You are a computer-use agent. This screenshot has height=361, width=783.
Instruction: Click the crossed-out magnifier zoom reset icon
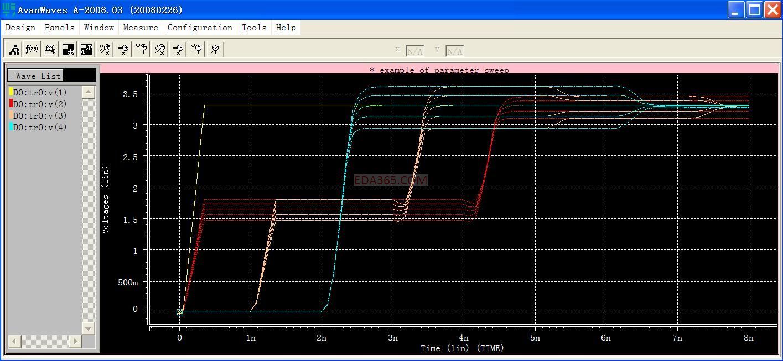[x=215, y=50]
